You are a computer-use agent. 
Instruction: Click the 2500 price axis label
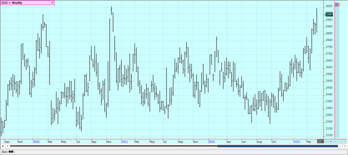329,81
